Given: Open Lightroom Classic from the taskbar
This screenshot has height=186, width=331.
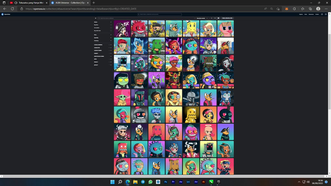Looking at the screenshot, I should (x=188, y=182).
